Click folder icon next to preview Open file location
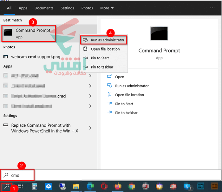222x192 pixels. (109, 94)
